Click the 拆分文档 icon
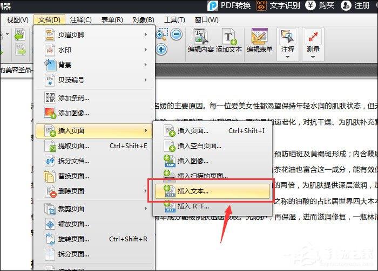Screen dimensions: 378x271 [50, 161]
